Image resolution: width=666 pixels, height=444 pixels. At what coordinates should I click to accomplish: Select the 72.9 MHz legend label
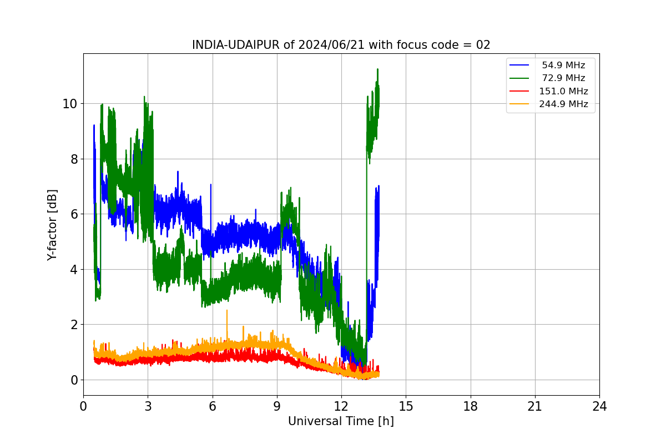(563, 78)
